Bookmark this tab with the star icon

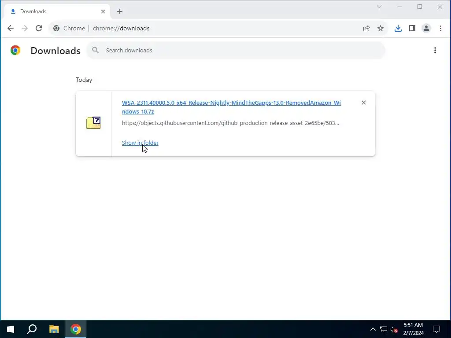coord(381,28)
